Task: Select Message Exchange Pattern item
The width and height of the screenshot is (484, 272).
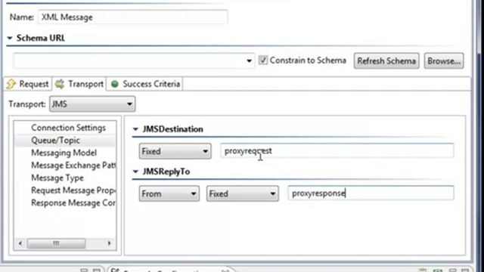Action: (73, 165)
